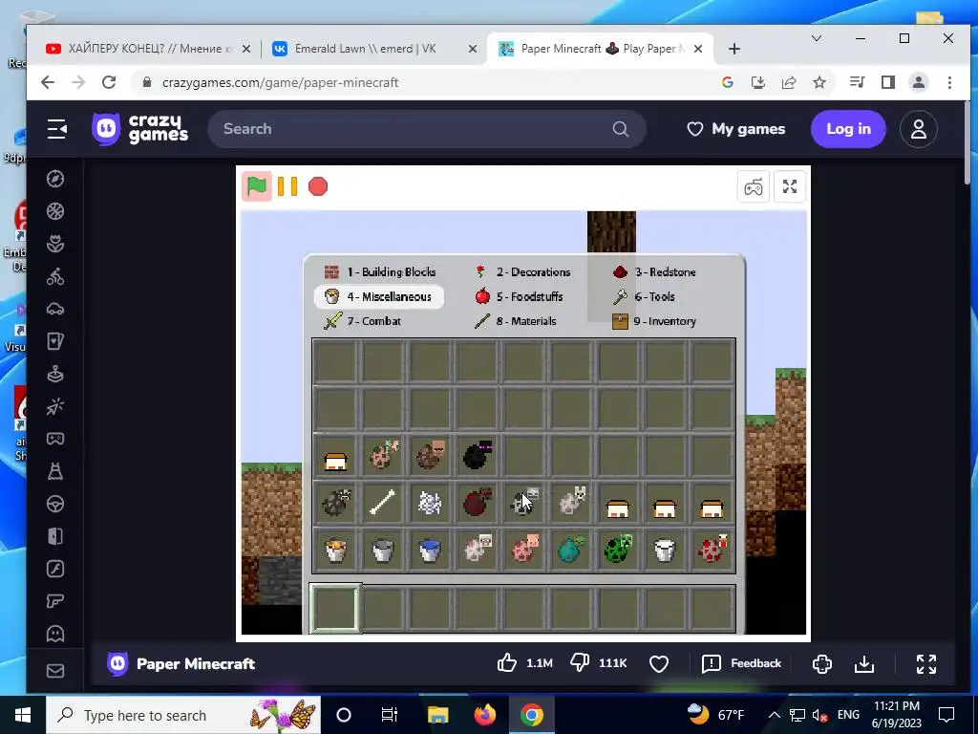The height and width of the screenshot is (734, 978).
Task: Enter fullscreen mode from the game bar
Action: [926, 663]
